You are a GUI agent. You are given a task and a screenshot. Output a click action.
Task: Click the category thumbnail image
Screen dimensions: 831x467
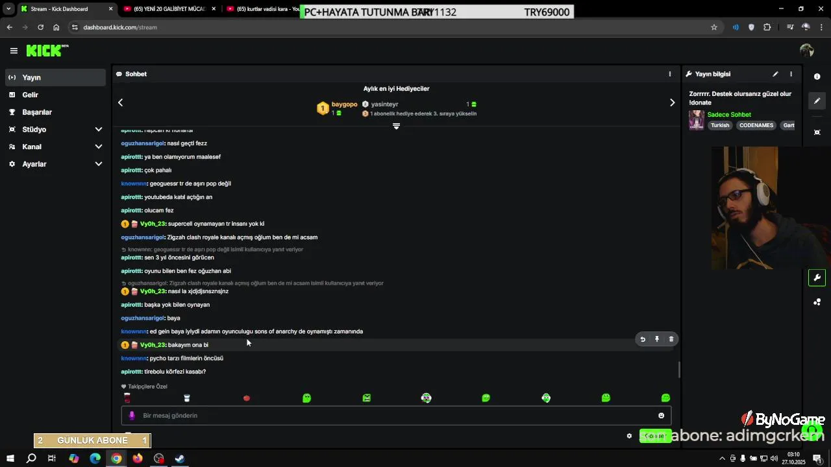point(697,120)
